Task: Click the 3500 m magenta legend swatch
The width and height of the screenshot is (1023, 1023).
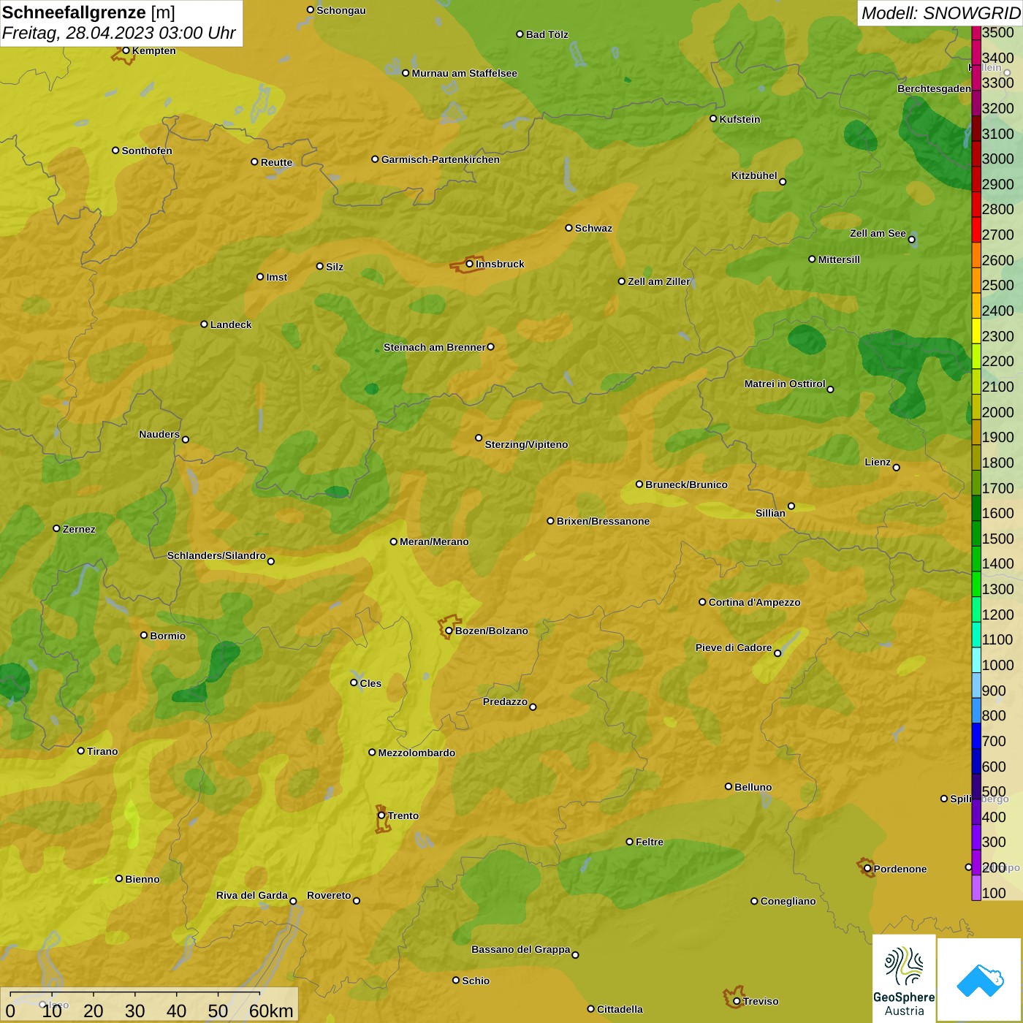Action: tap(976, 32)
